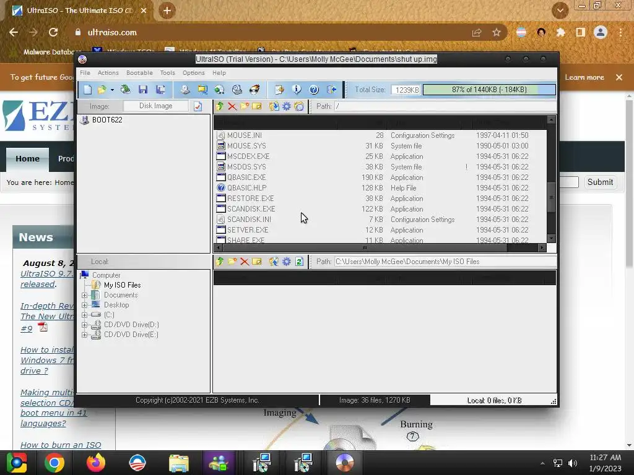
Task: Open the dropdown arrow beside Open icon
Action: (x=112, y=90)
